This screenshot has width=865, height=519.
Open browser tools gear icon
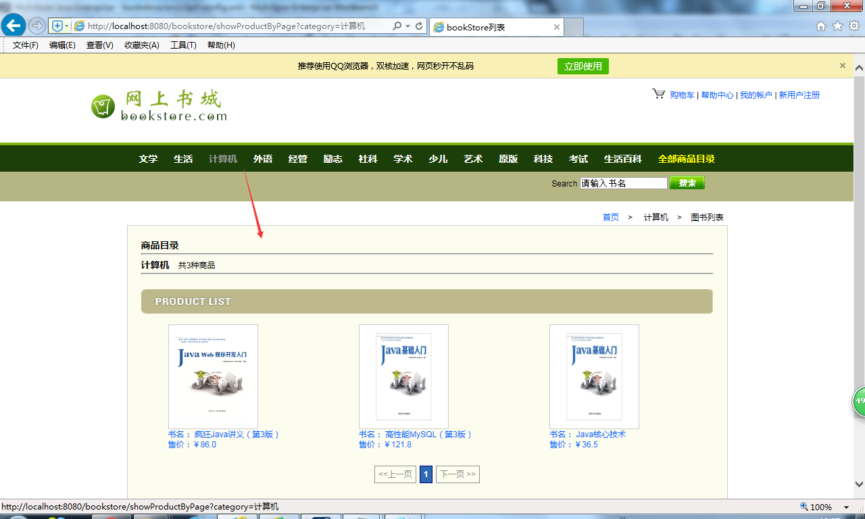(x=854, y=26)
